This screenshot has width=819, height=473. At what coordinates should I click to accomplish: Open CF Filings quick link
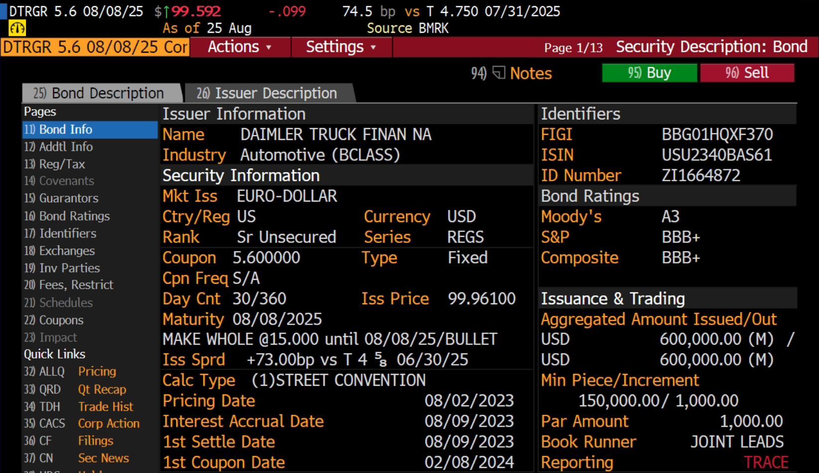pos(69,441)
